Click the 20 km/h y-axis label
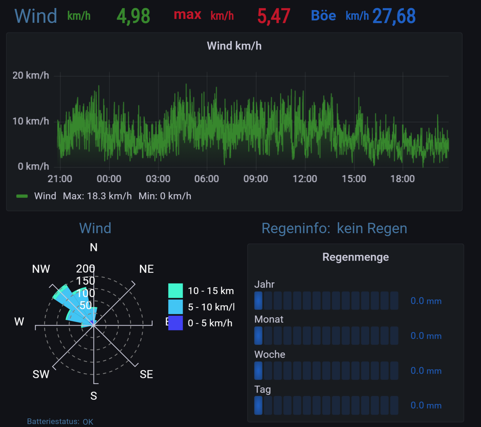Screen dimensions: 481x427 point(31,75)
